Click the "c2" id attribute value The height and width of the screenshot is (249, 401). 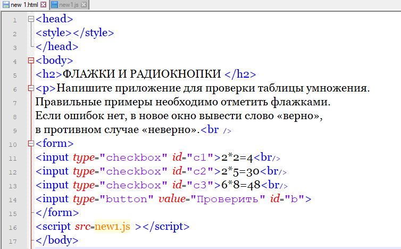tap(199, 171)
